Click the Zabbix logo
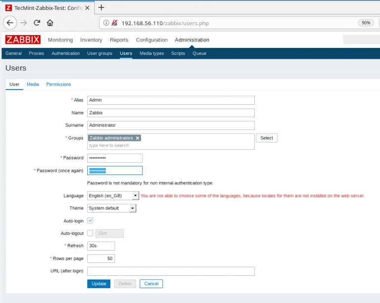Image resolution: width=380 pixels, height=303 pixels. tap(23, 40)
